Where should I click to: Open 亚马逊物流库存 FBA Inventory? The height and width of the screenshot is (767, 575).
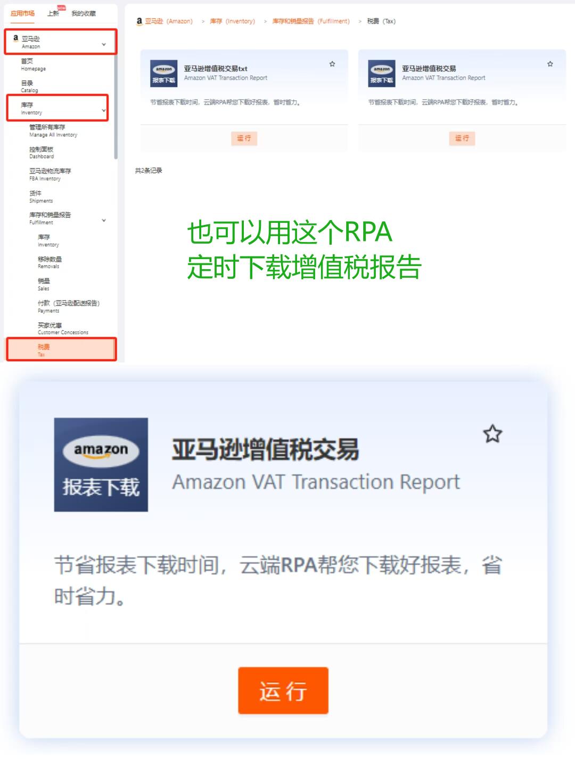coord(50,174)
